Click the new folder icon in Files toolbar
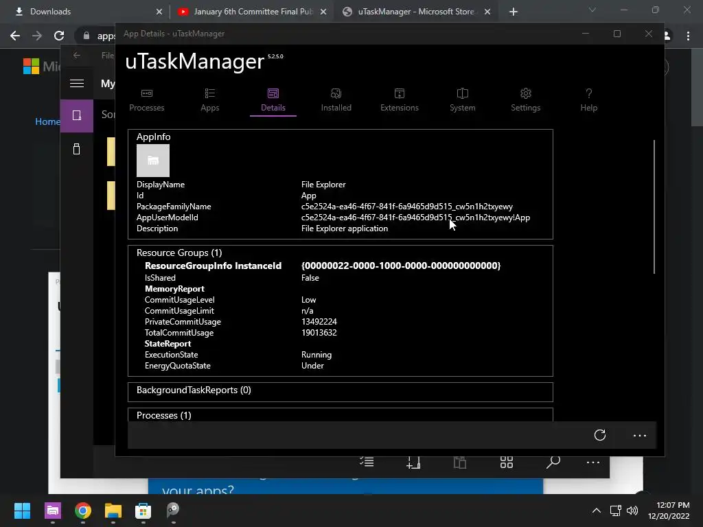Image resolution: width=703 pixels, height=527 pixels. click(413, 462)
